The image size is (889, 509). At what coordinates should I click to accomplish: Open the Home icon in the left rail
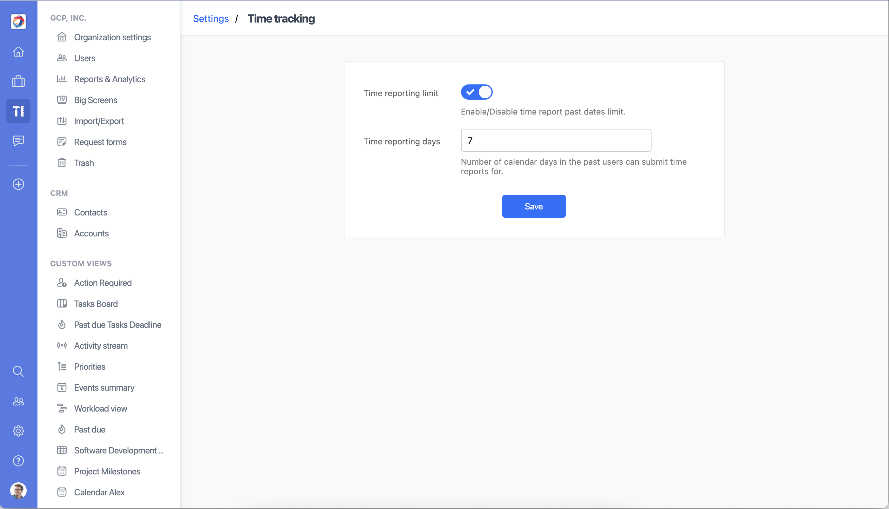point(18,52)
